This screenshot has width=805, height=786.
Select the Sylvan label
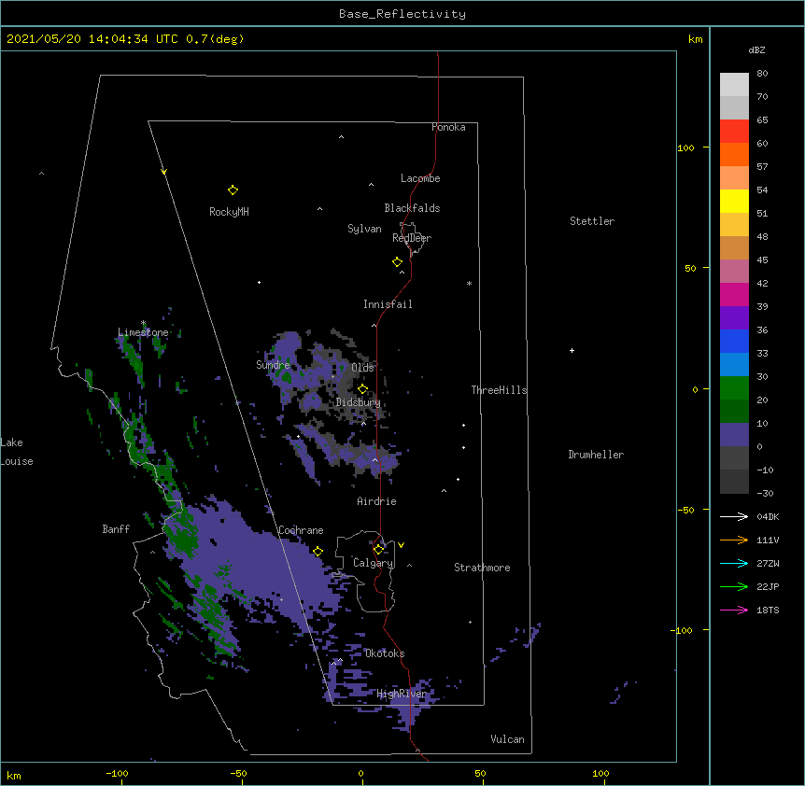point(364,229)
